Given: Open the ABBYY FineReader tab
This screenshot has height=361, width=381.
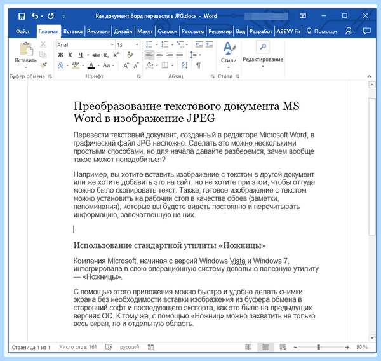Looking at the screenshot, I should (x=288, y=31).
